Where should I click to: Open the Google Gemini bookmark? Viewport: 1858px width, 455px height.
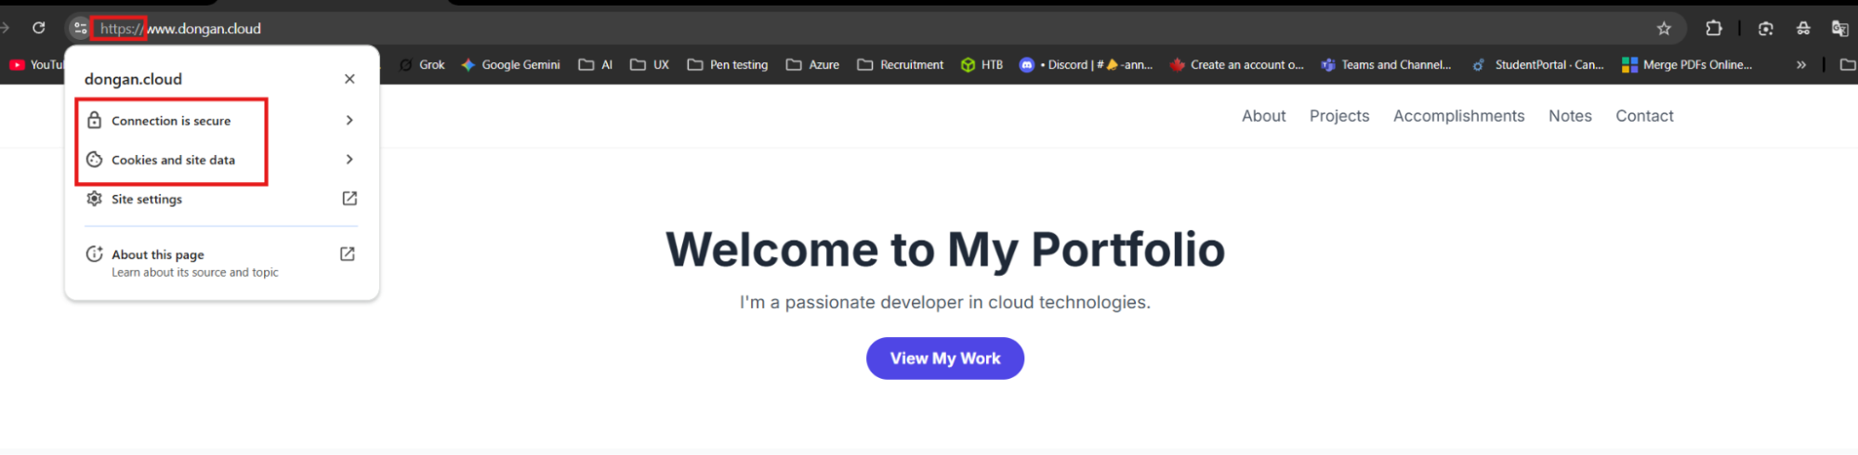pos(511,65)
